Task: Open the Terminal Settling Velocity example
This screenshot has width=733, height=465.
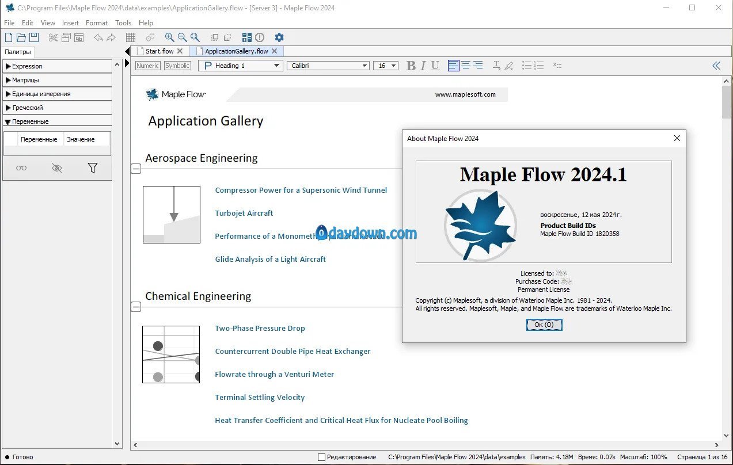Action: click(260, 397)
